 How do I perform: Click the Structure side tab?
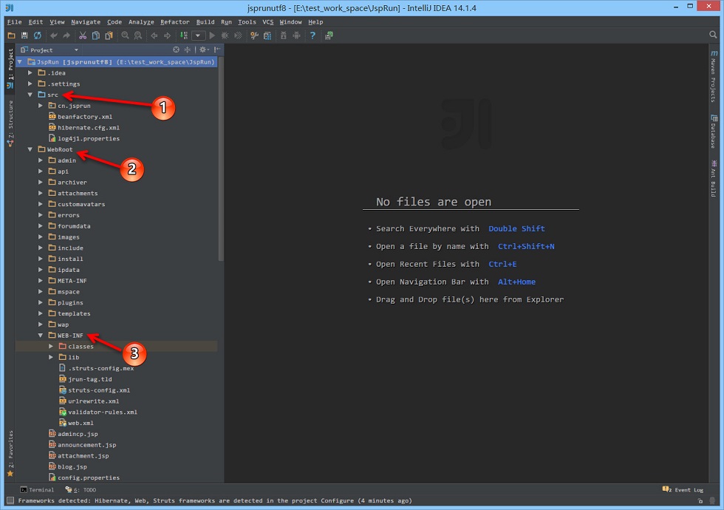[x=10, y=124]
